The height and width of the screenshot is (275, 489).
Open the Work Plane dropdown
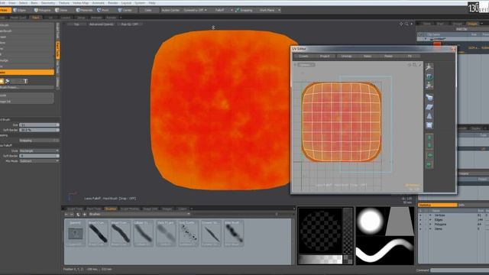(269, 10)
